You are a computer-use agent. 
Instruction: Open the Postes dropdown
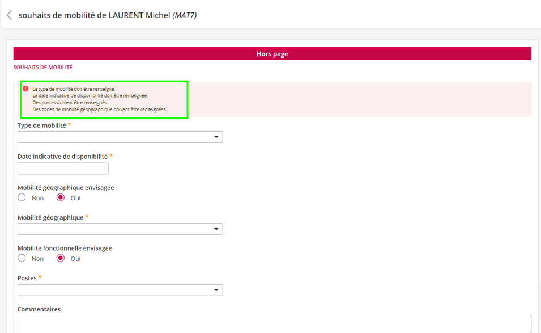click(120, 290)
